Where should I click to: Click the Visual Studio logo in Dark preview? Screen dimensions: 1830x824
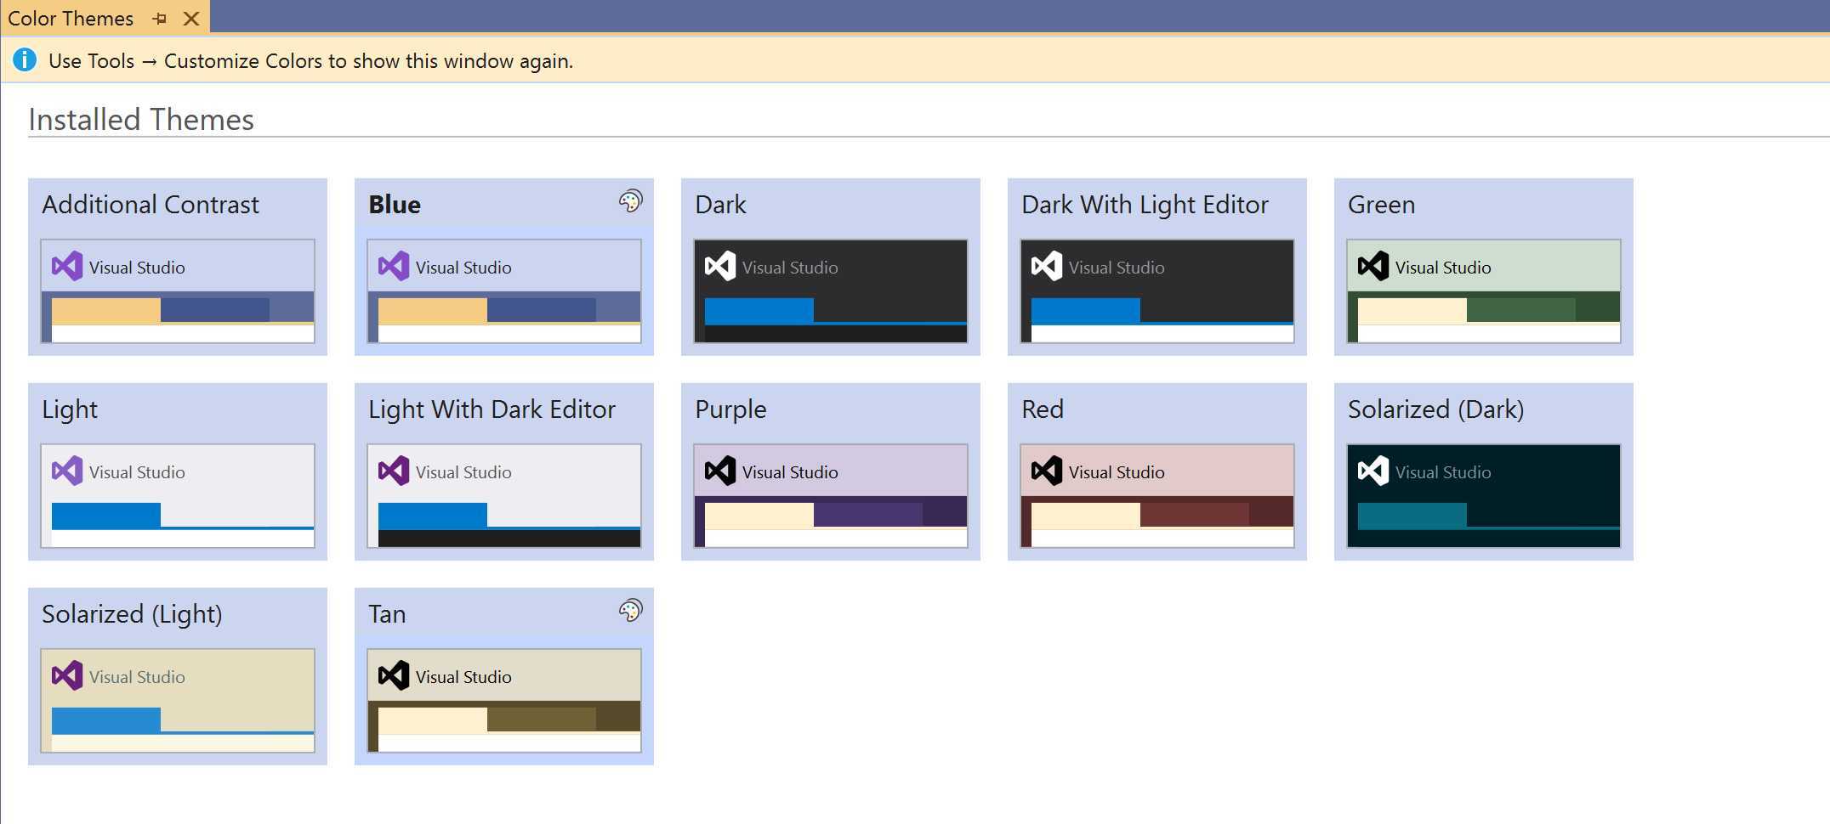pyautogui.click(x=720, y=266)
